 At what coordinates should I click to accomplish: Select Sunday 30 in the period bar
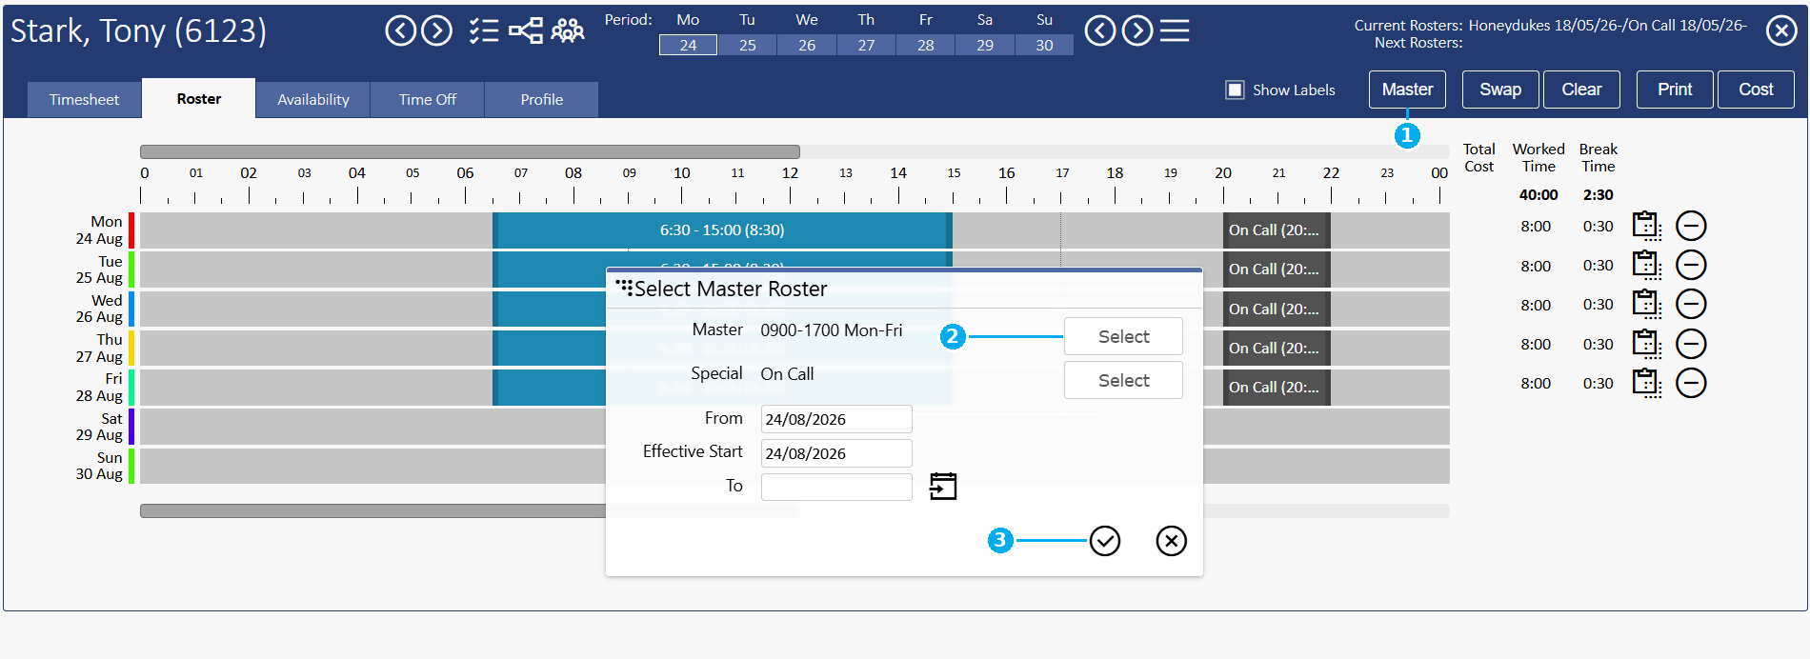pyautogui.click(x=1044, y=45)
